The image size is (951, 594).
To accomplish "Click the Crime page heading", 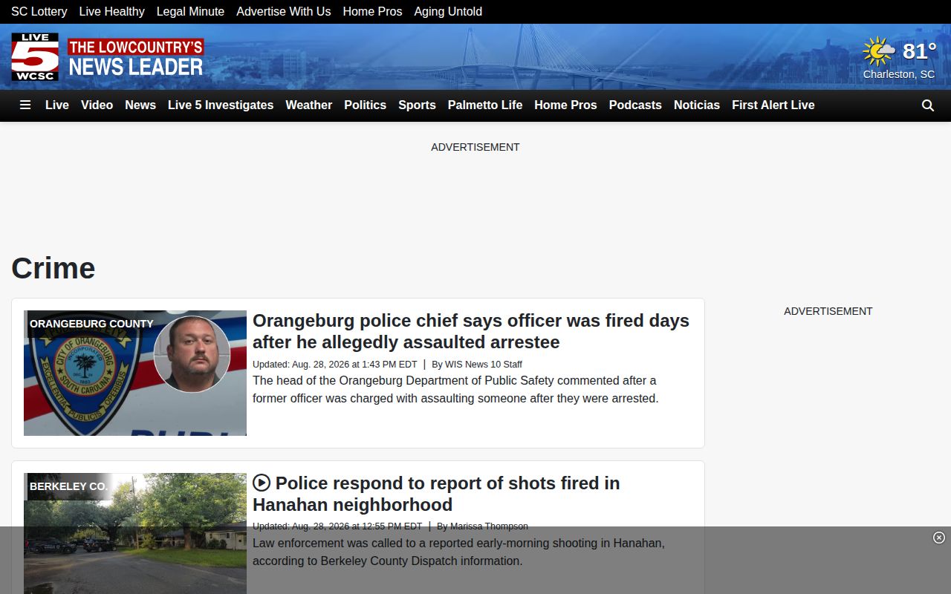I will (x=53, y=268).
